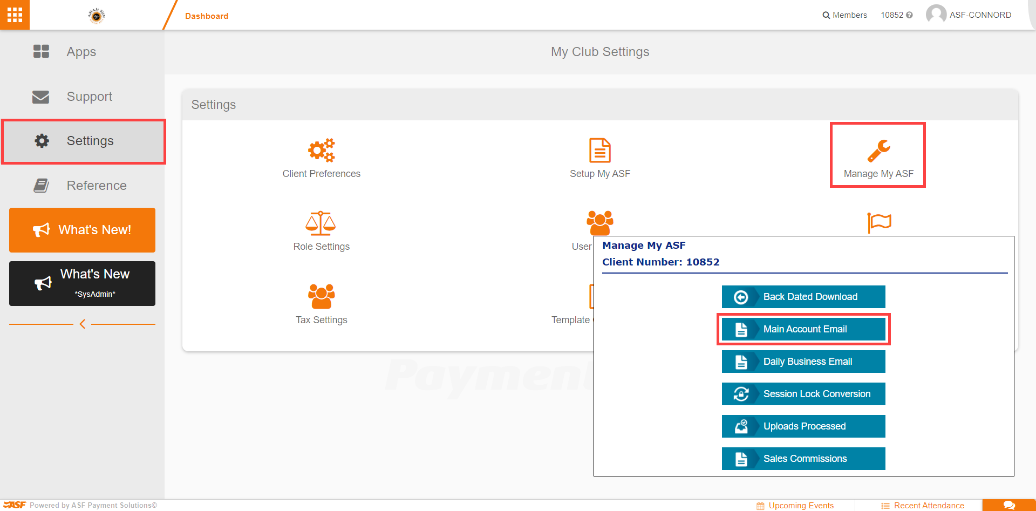Click the Session Lock Conversion button
Viewport: 1036px width, 511px height.
coord(803,394)
